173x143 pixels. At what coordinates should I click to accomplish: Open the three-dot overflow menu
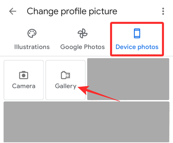163,11
